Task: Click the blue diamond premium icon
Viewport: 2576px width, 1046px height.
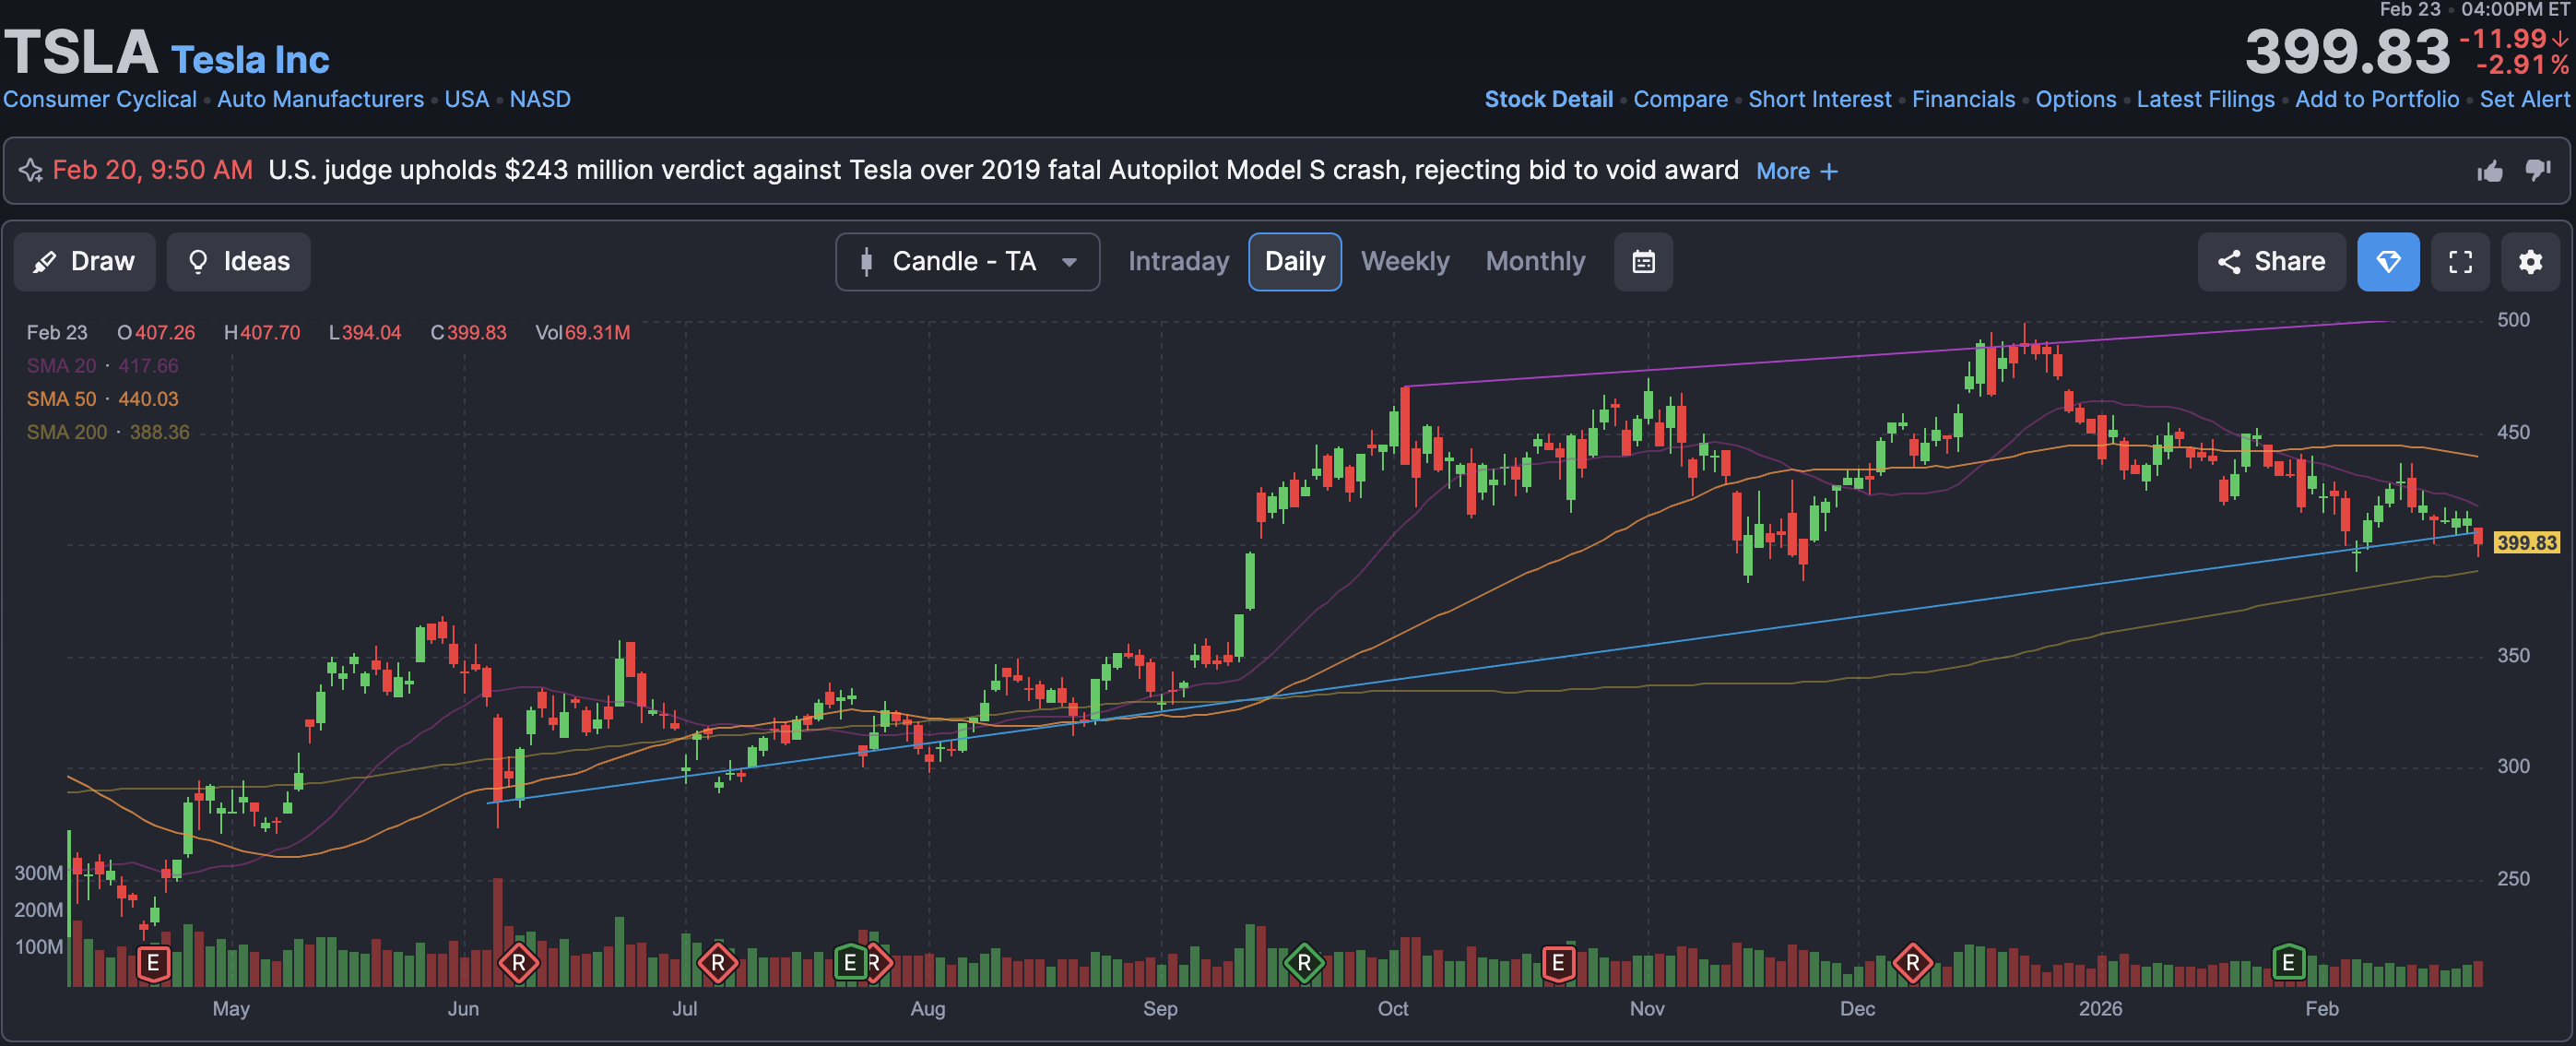Action: (x=2388, y=262)
